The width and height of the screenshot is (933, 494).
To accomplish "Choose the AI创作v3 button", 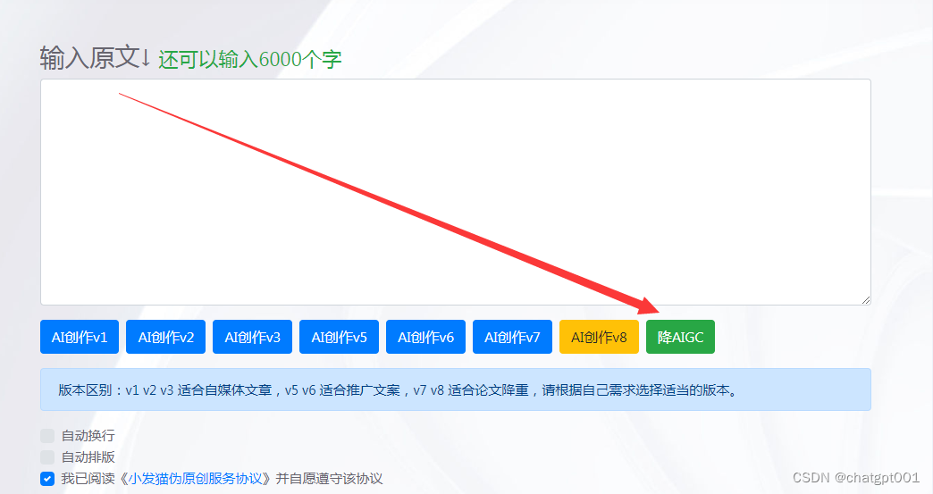I will point(252,337).
